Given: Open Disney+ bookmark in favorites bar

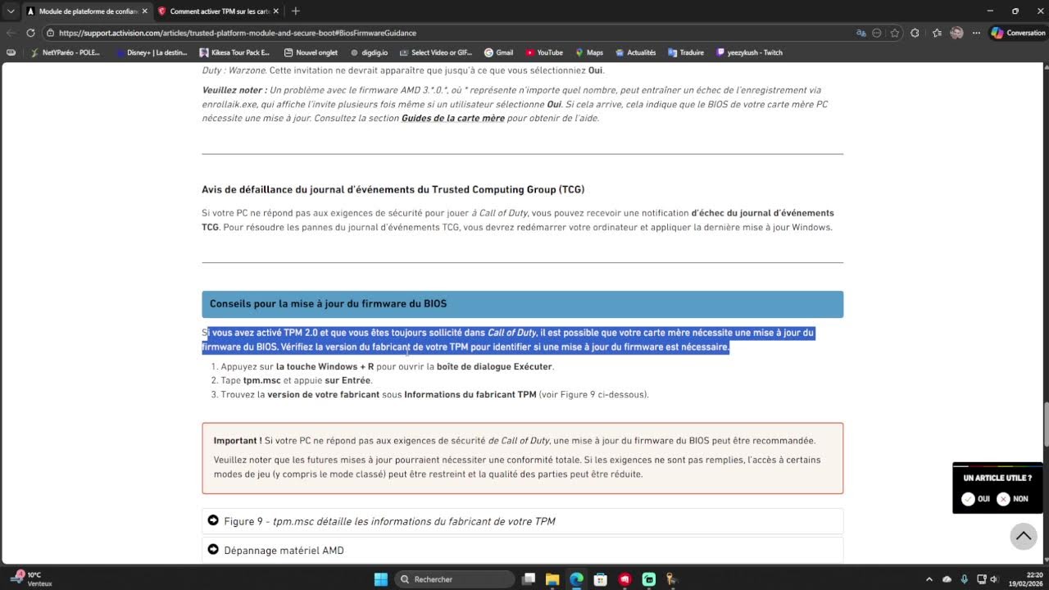Looking at the screenshot, I should pos(152,52).
